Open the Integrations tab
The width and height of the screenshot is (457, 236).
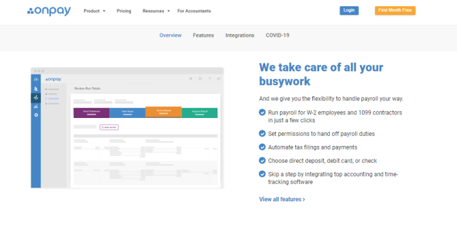click(x=240, y=35)
